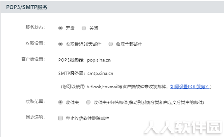
Task: Select 收件夹+归档邮件 range radio button
Action: (x=88, y=102)
